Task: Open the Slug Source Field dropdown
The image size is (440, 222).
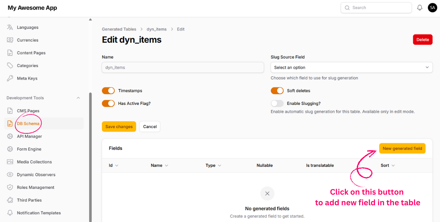Action: tap(351, 68)
